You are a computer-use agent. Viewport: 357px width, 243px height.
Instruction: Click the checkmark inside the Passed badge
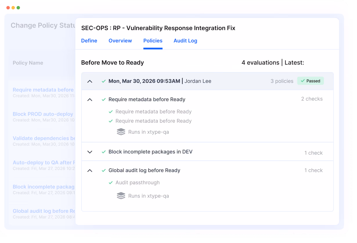coord(303,81)
